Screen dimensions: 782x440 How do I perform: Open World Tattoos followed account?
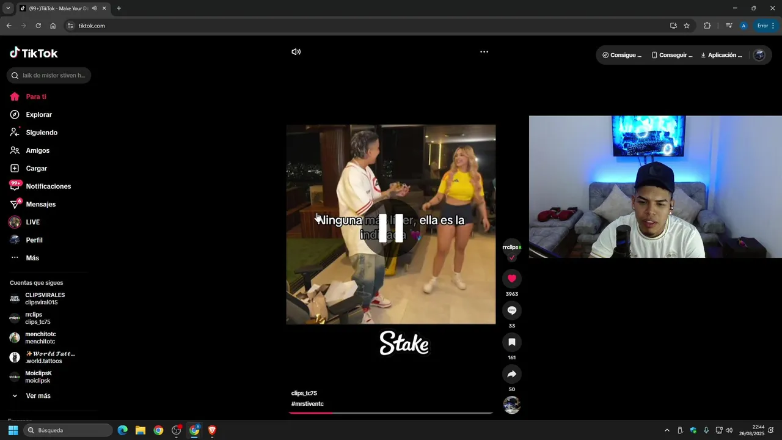[43, 358]
